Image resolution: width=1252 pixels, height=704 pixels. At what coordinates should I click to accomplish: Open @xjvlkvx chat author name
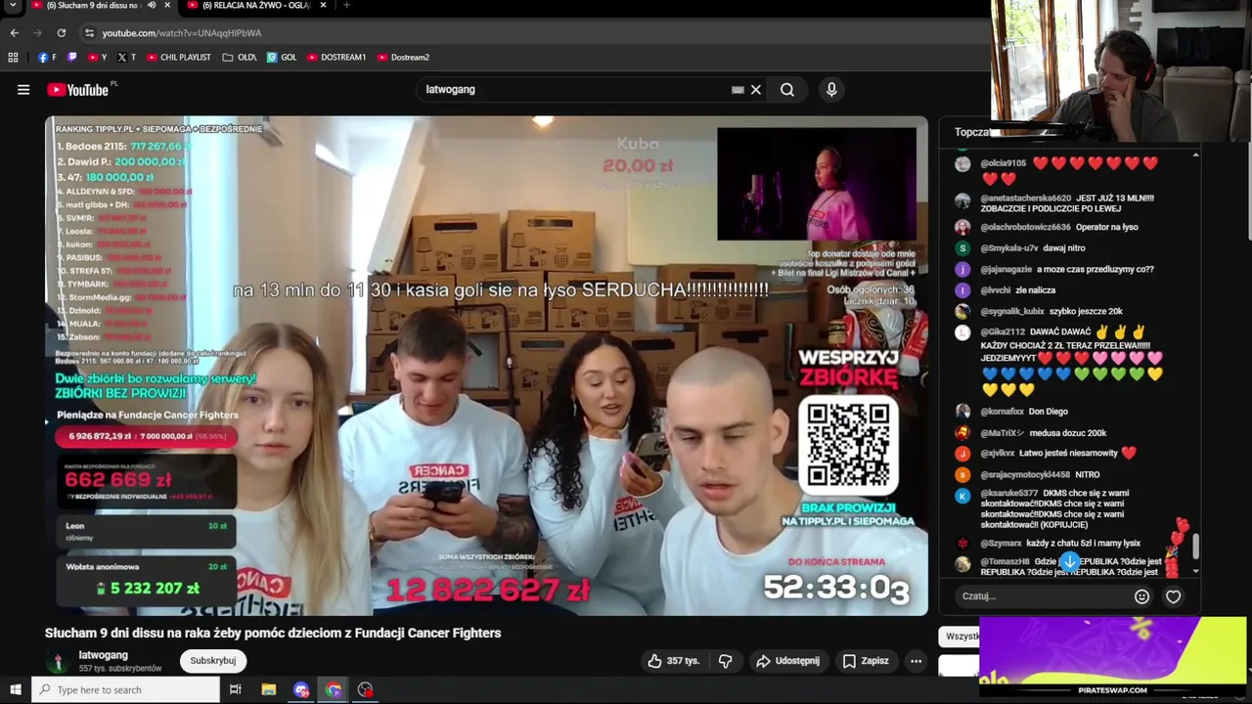click(998, 454)
